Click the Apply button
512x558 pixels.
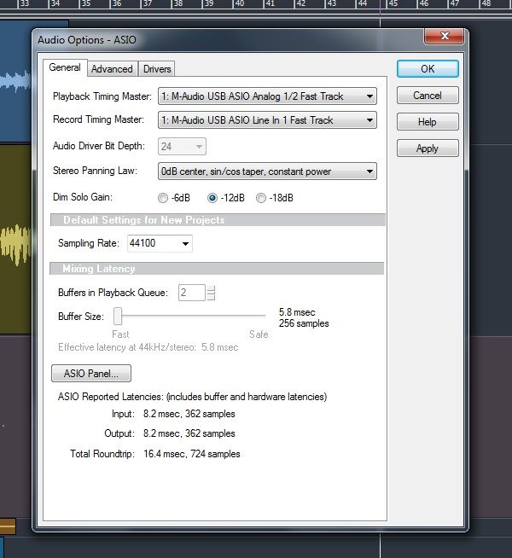[x=427, y=148]
